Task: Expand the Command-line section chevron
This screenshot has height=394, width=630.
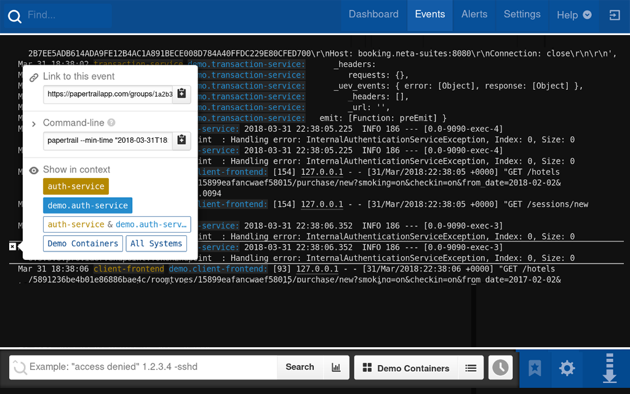Action: coord(34,123)
